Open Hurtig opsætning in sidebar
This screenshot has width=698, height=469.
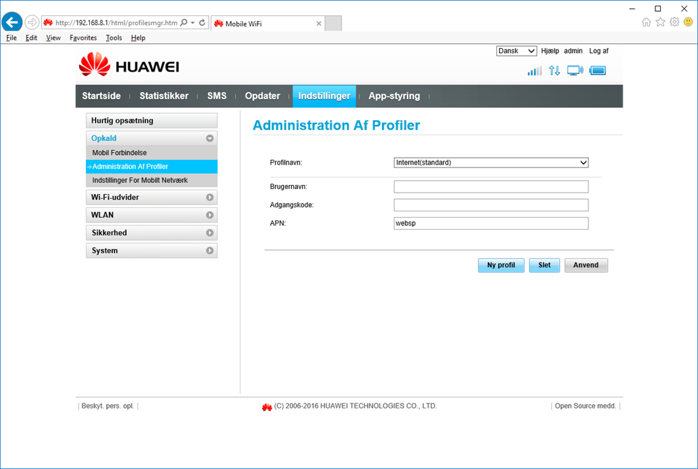point(151,121)
